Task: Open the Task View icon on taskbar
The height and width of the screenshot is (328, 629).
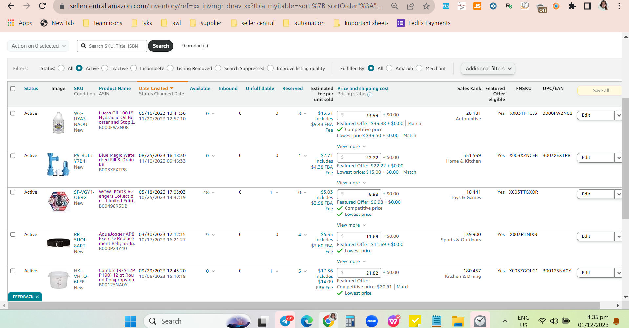Action: [x=262, y=321]
